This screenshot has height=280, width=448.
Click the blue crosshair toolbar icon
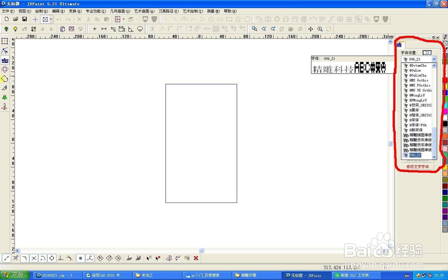(35, 19)
